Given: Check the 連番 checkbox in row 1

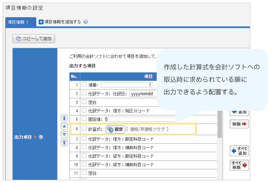Looking at the screenshot, I should click(84, 85).
